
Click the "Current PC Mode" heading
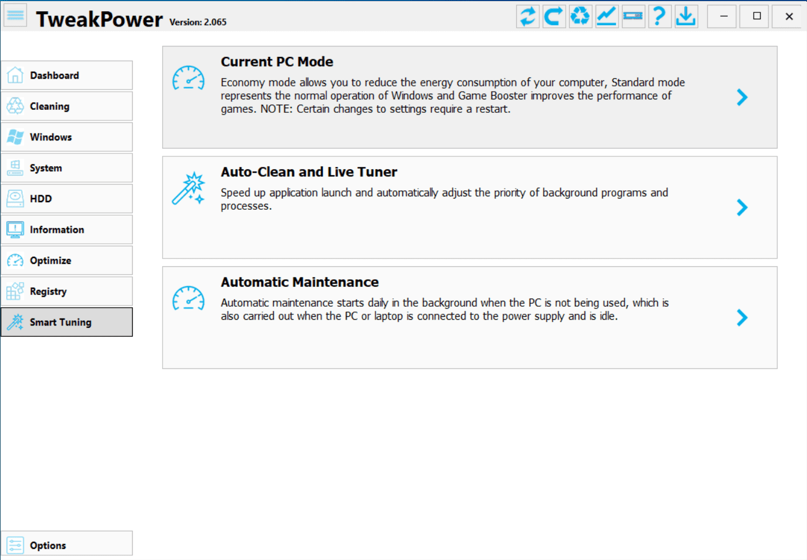click(x=277, y=62)
